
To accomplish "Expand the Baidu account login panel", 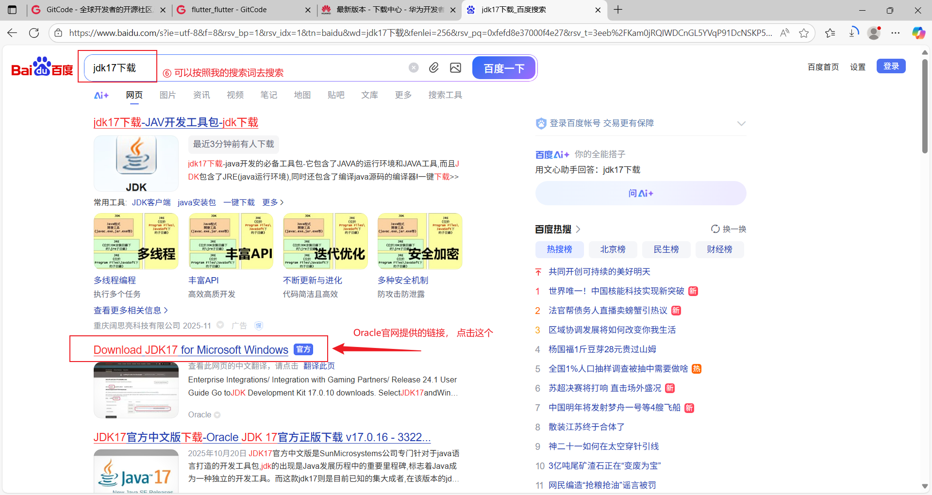I will (741, 123).
